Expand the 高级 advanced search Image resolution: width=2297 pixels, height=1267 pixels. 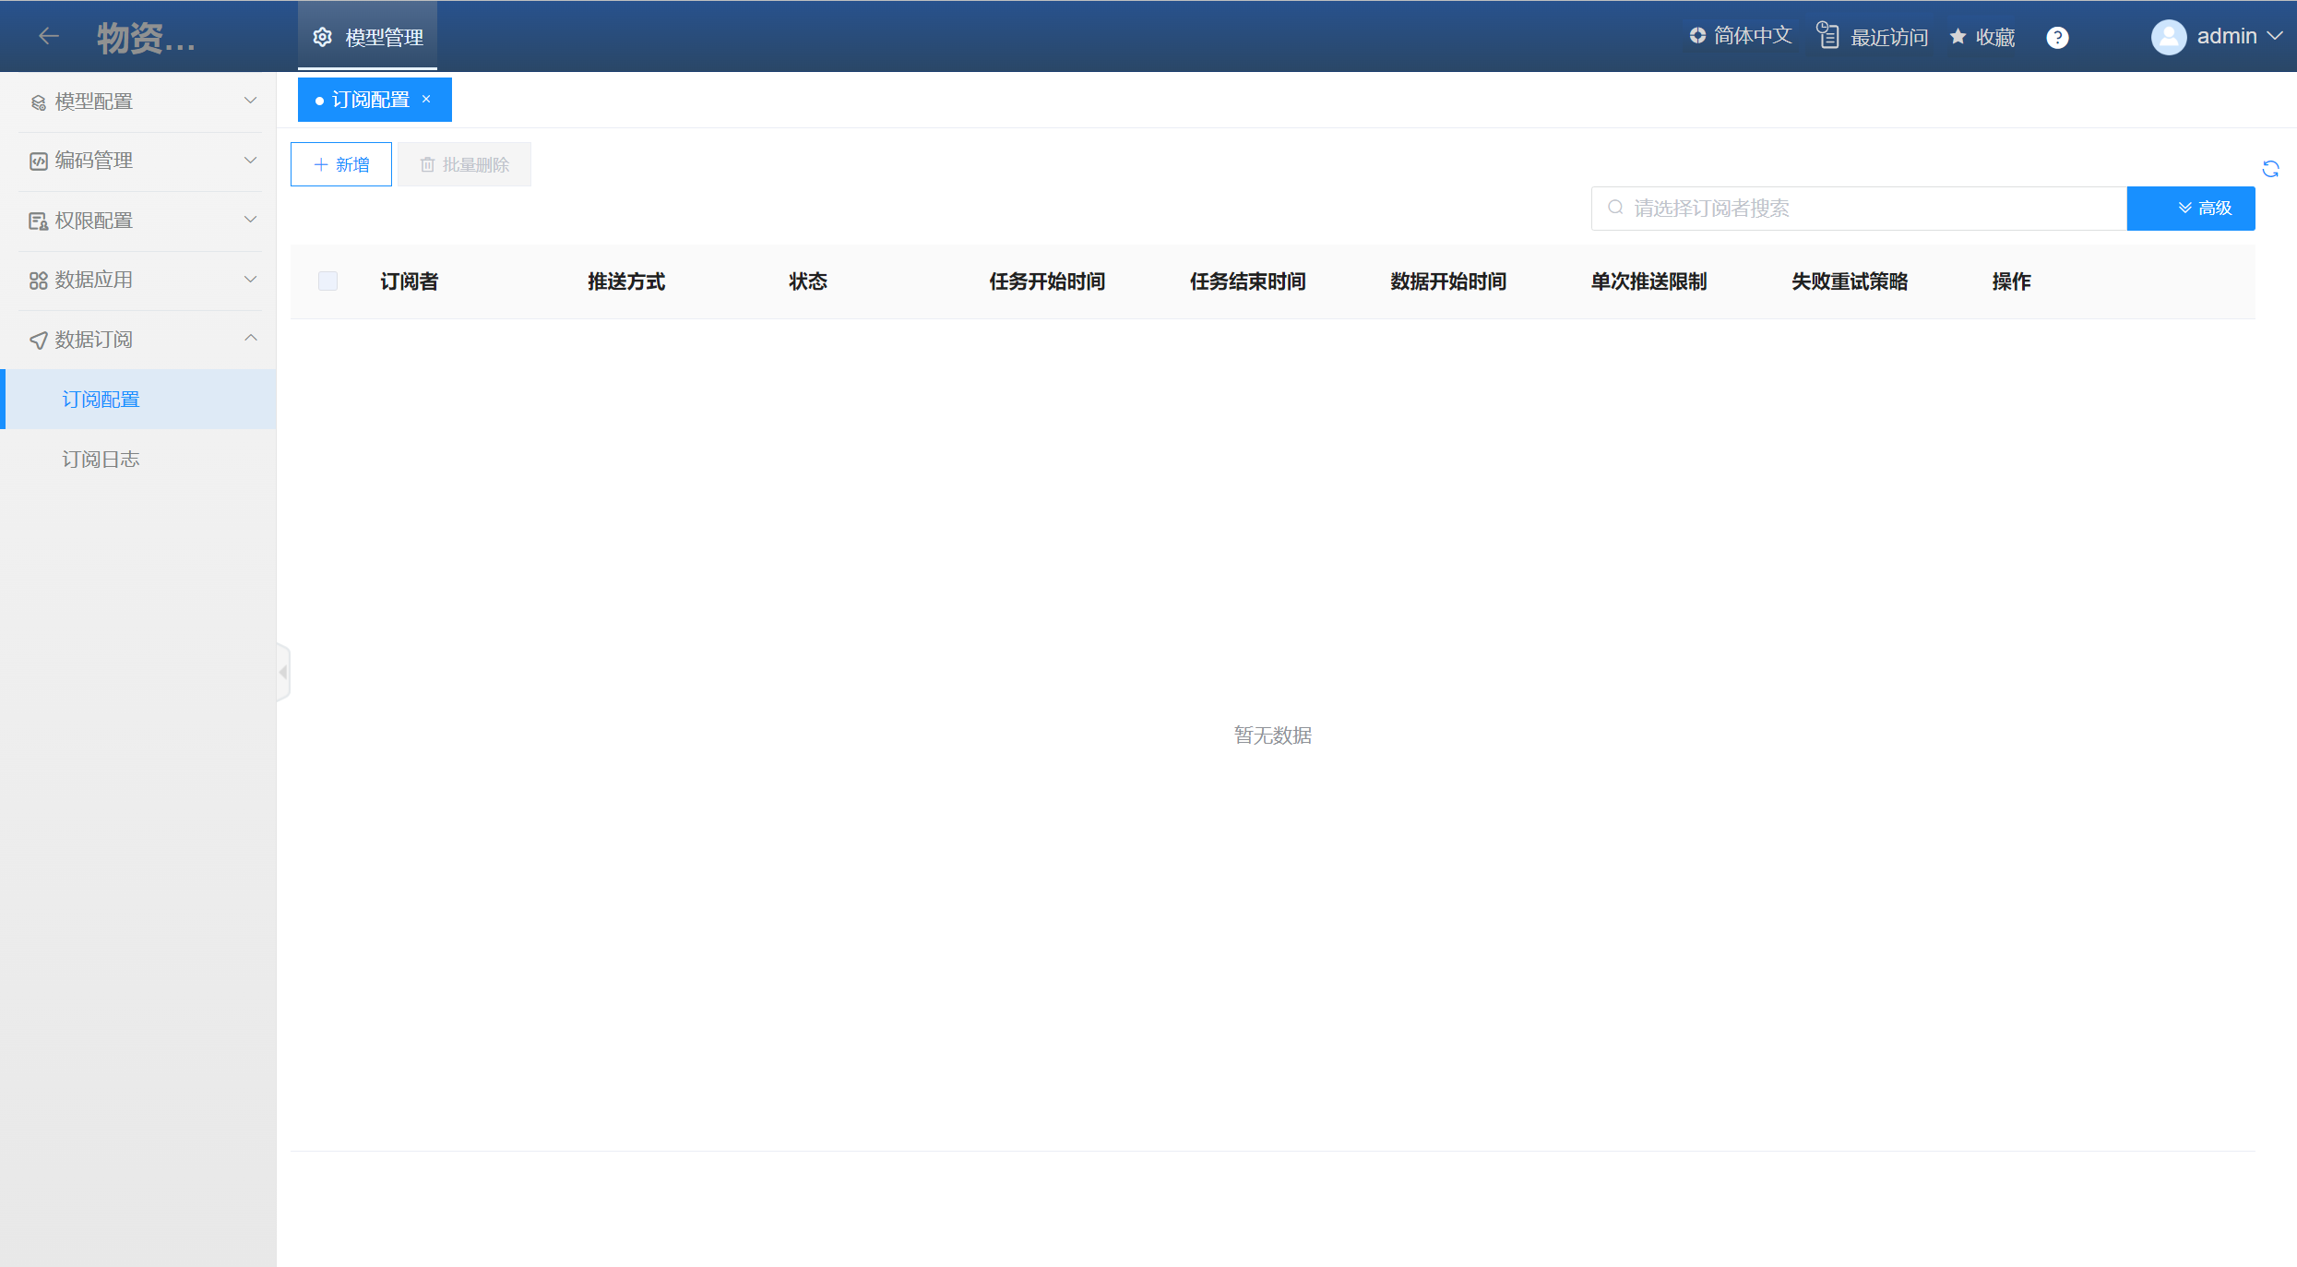[x=2191, y=209]
